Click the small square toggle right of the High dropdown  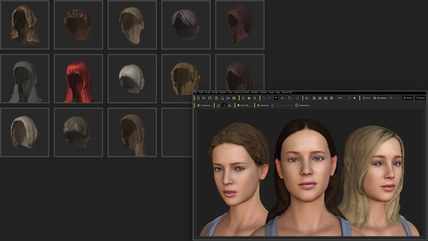click(x=354, y=98)
